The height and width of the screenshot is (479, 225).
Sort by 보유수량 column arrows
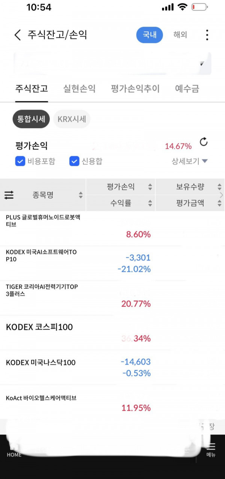[219, 187]
